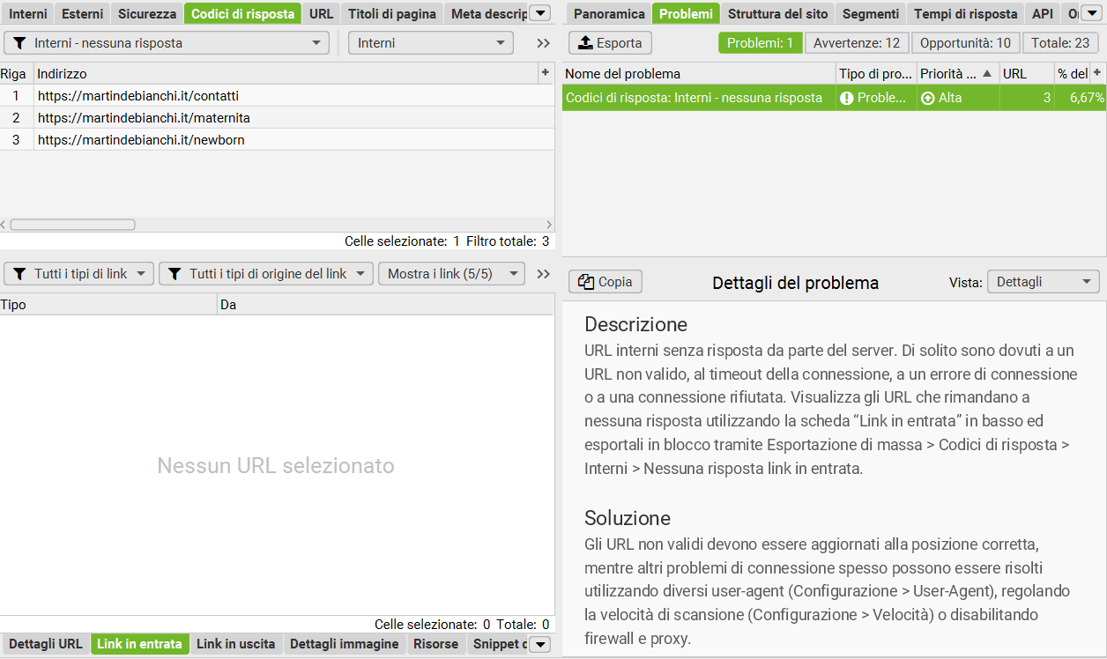Show only Problemi: 1 filter

coord(760,43)
